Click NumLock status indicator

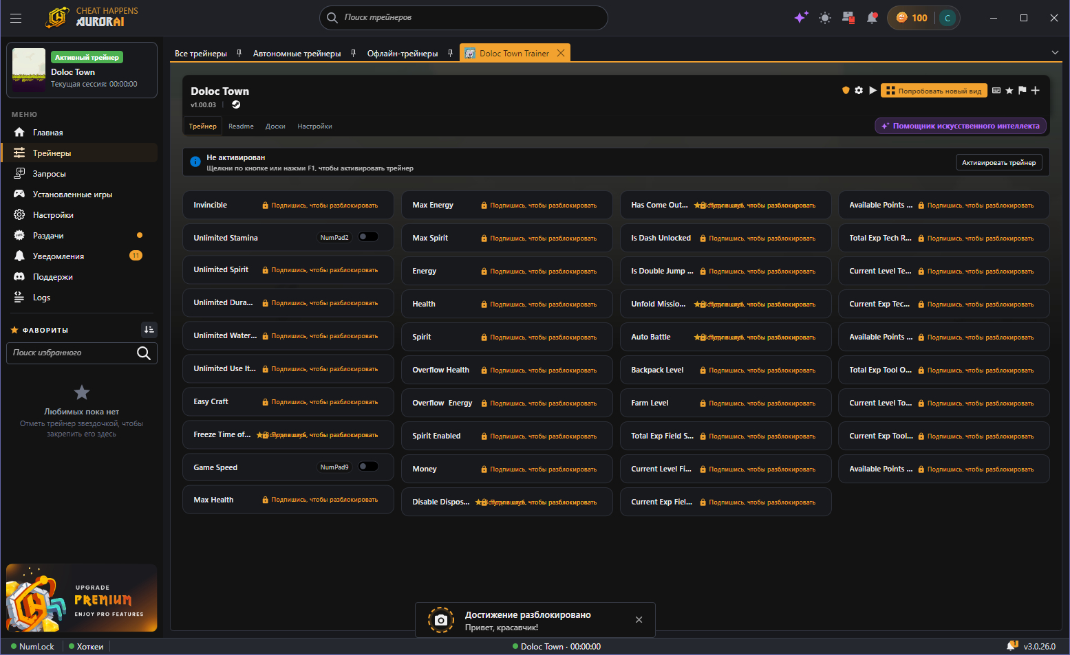coord(33,646)
